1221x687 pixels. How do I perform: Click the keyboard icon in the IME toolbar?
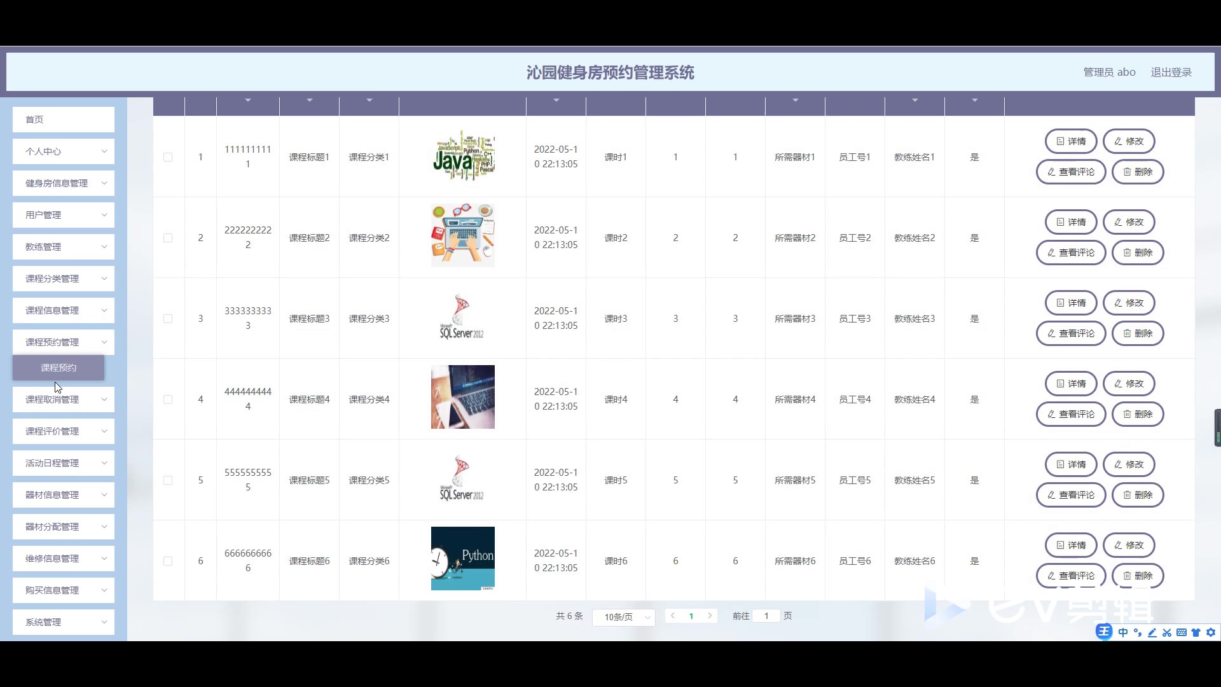1181,632
